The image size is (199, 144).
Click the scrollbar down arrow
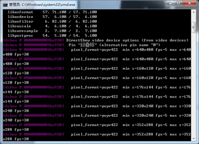coord(194,139)
